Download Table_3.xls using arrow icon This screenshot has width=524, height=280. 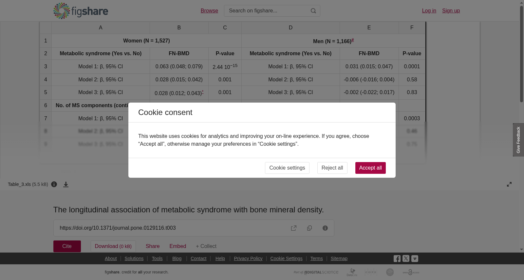coord(66,184)
